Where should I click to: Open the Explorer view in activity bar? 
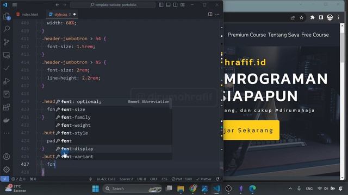[7, 16]
